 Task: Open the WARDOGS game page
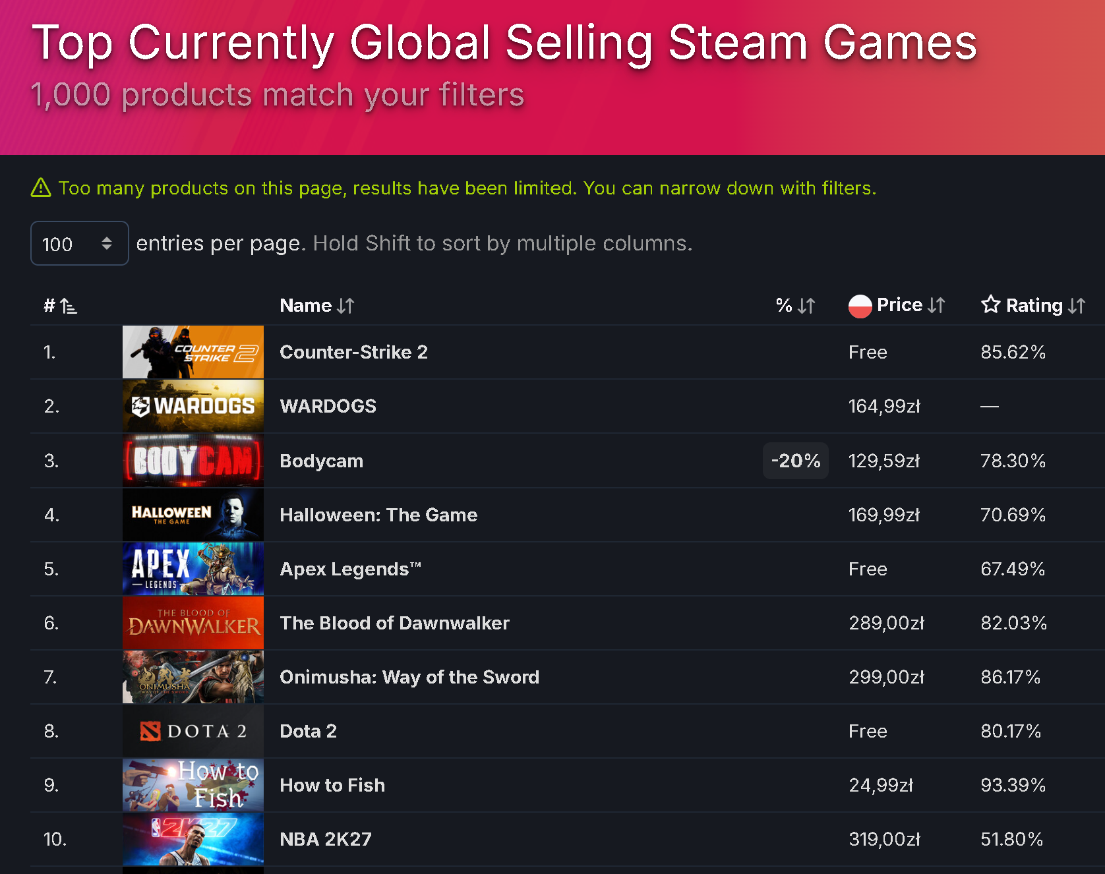[x=328, y=406]
